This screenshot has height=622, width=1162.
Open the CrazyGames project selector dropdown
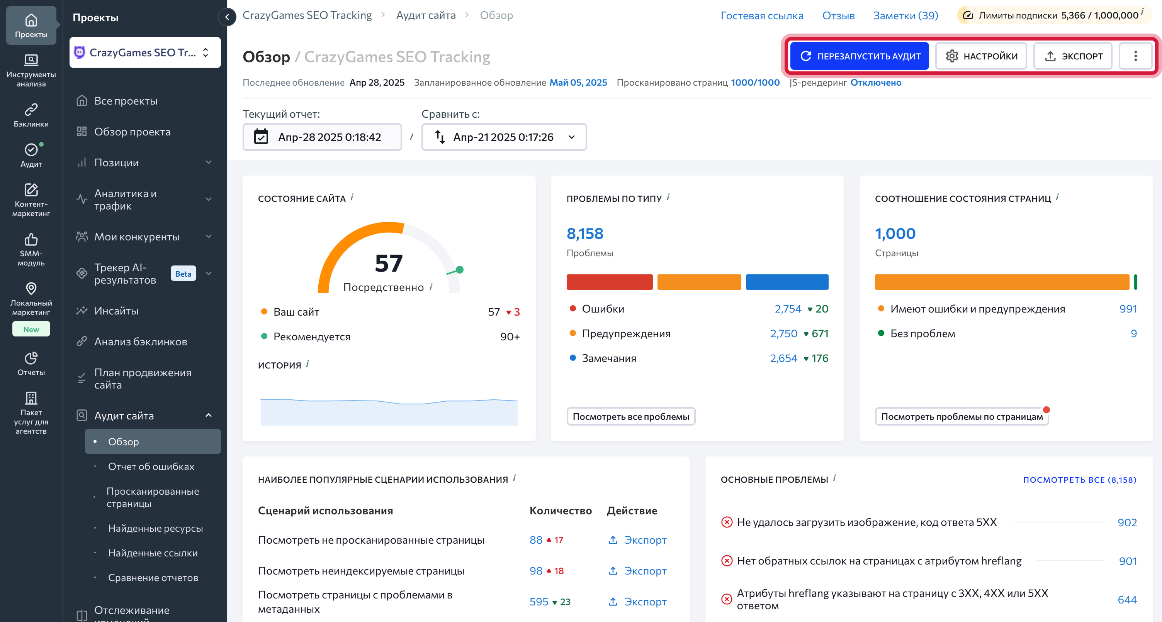pos(145,52)
